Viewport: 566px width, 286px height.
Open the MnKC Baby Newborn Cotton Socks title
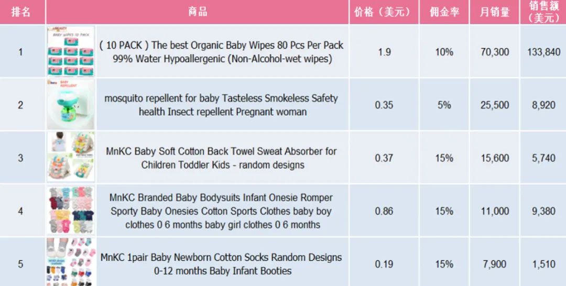point(222,264)
